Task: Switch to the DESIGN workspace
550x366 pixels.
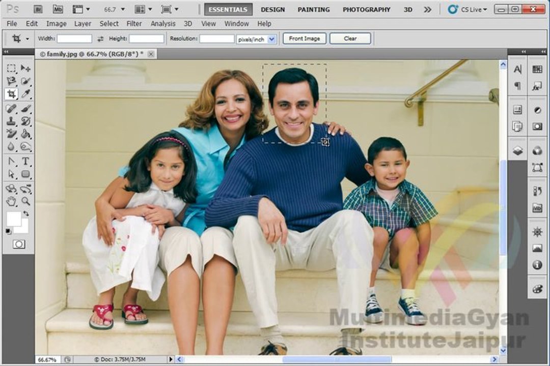Action: (x=272, y=10)
